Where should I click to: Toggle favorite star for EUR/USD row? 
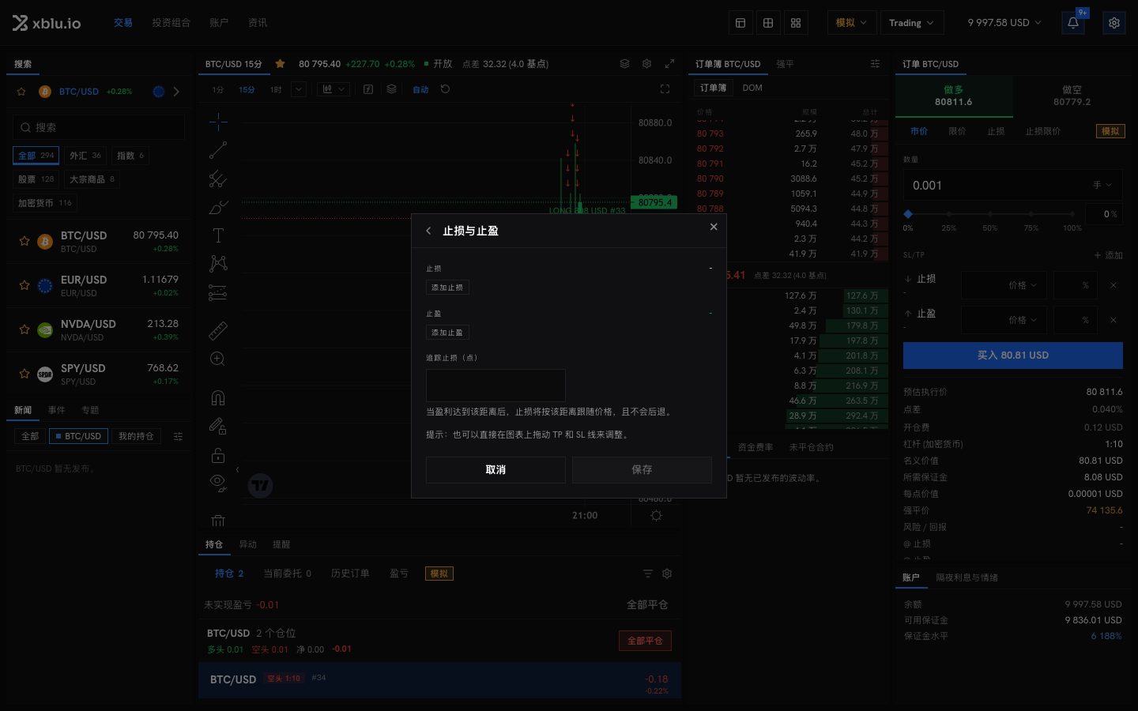[x=24, y=285]
